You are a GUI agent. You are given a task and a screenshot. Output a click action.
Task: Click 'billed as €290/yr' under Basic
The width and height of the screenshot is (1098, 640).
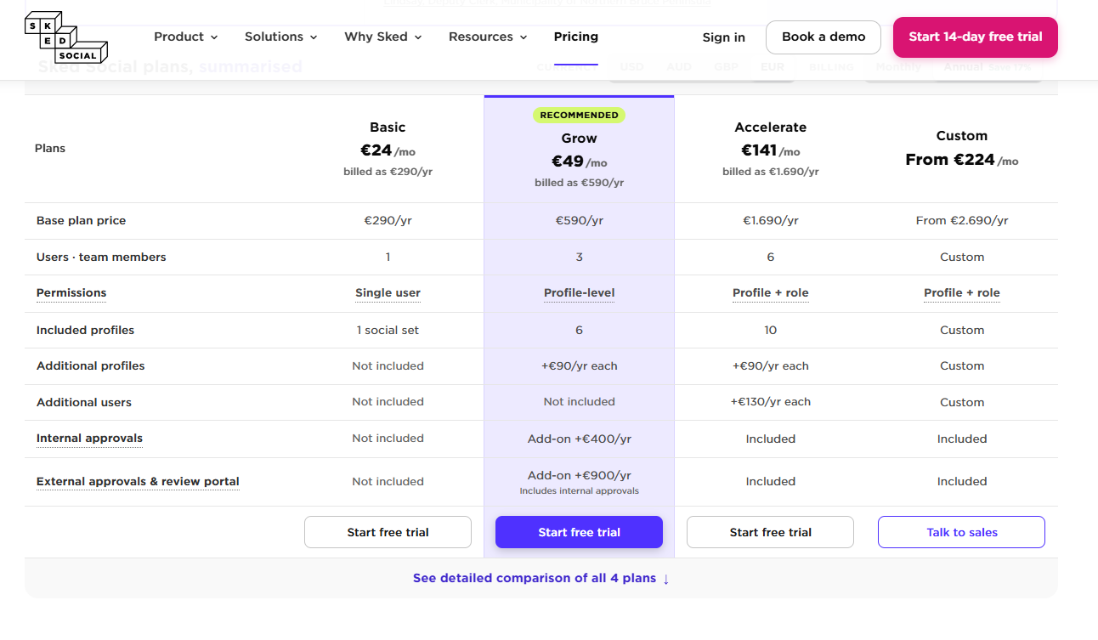click(x=388, y=172)
